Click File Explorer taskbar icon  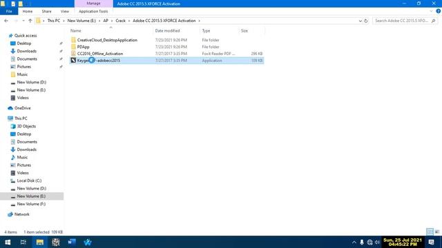click(x=40, y=242)
